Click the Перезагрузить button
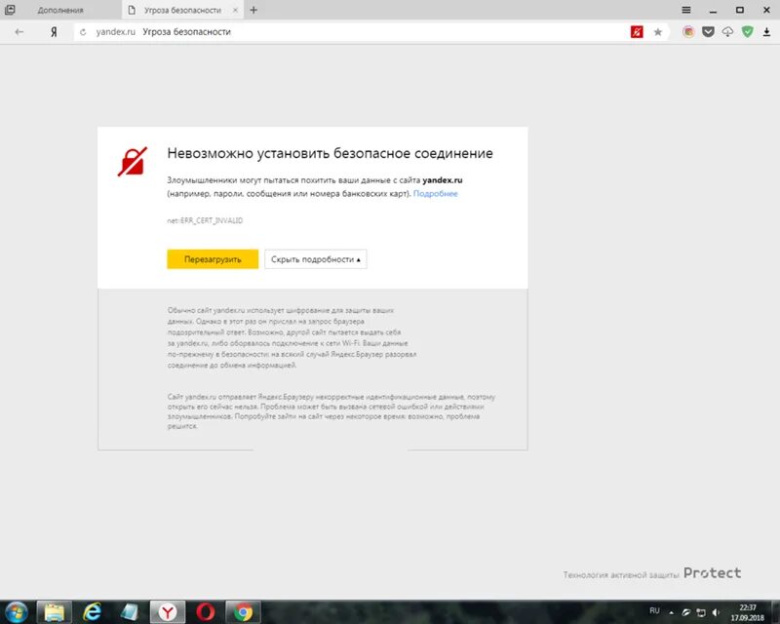Image resolution: width=780 pixels, height=624 pixels. 213,259
